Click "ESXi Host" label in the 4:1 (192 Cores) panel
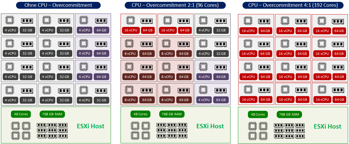 click(x=327, y=127)
